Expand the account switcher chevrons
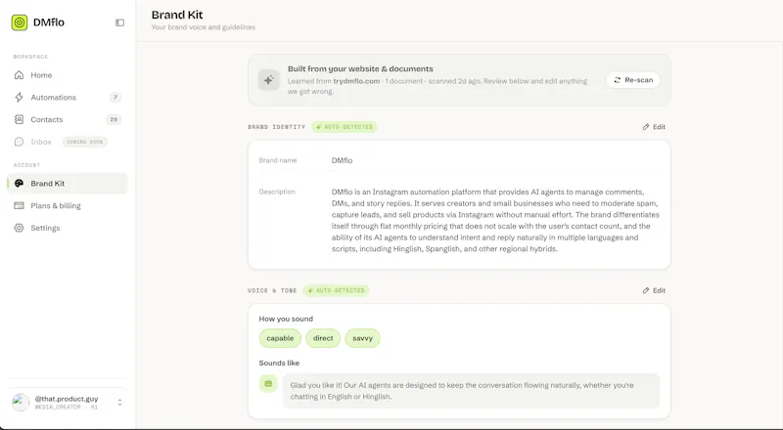This screenshot has height=430, width=783. pos(119,402)
